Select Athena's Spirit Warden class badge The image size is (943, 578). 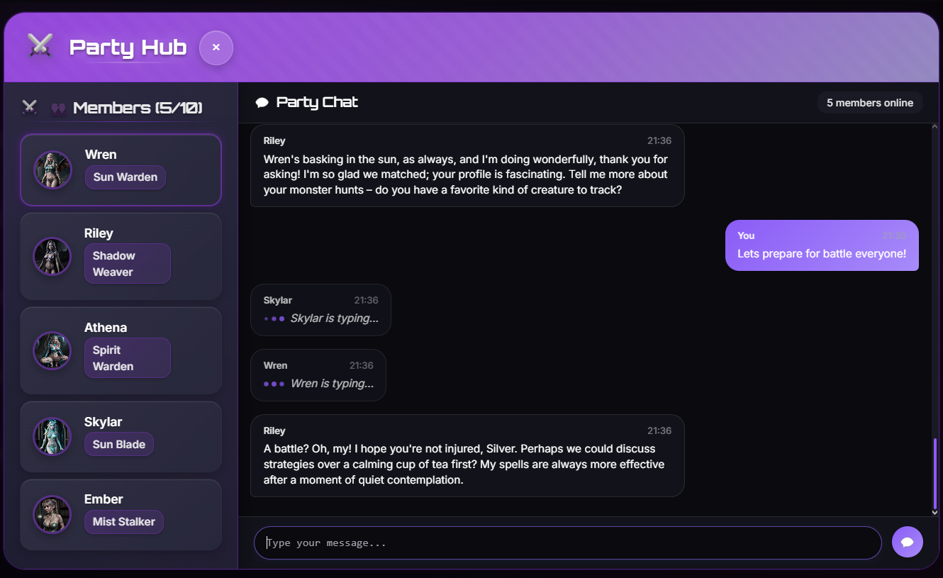[127, 358]
